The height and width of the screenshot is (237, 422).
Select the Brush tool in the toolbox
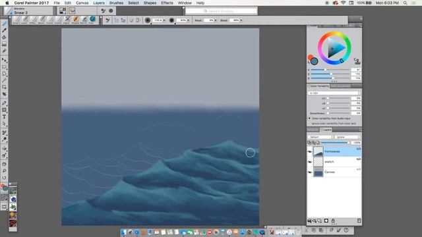(x=4, y=24)
